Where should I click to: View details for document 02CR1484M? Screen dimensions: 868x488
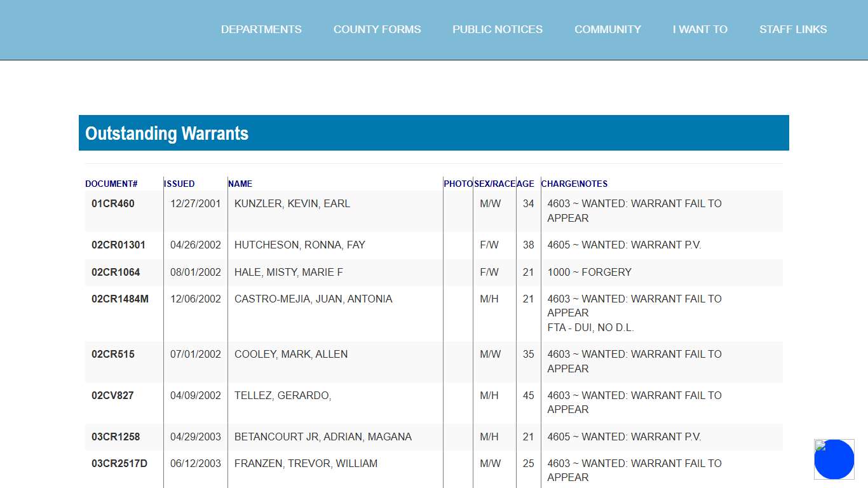(119, 299)
